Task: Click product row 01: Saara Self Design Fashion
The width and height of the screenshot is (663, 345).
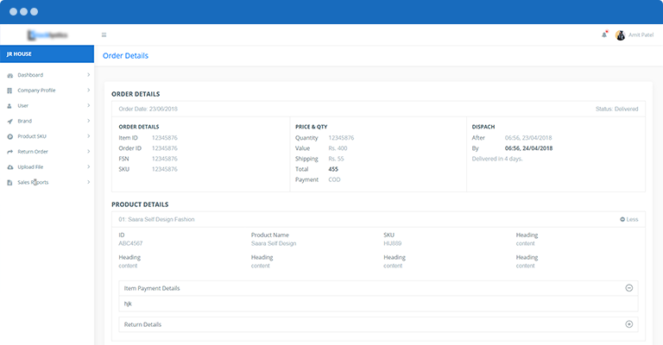Action: tap(156, 219)
